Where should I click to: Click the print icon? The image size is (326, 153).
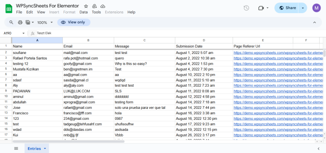tap(20, 22)
